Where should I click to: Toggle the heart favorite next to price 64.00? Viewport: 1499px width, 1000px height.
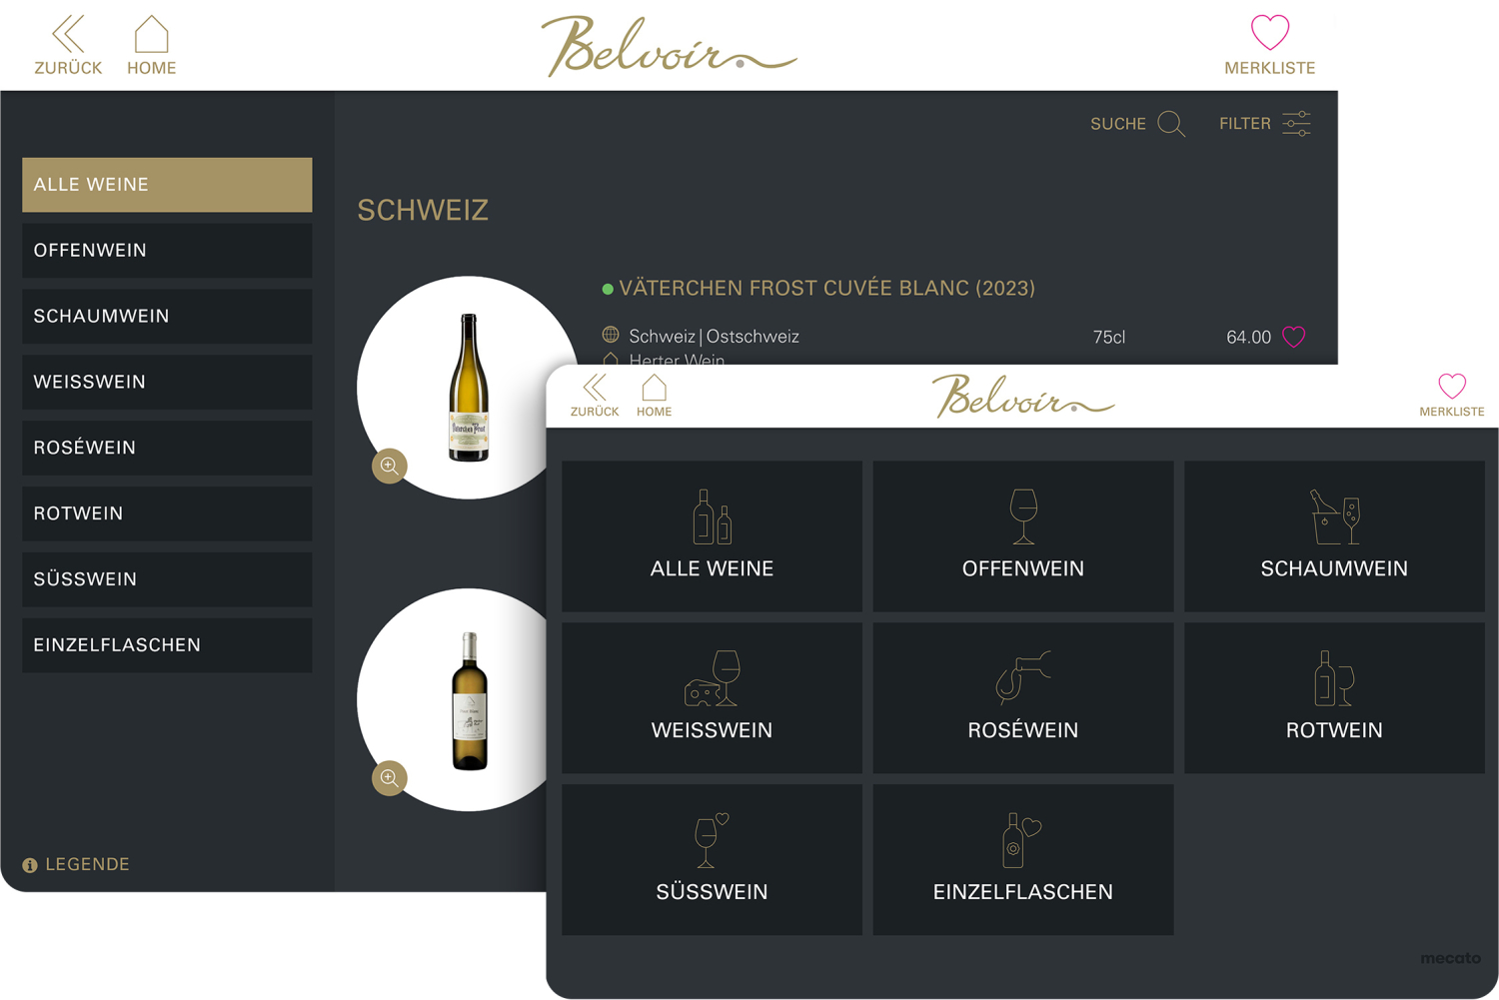pyautogui.click(x=1294, y=337)
